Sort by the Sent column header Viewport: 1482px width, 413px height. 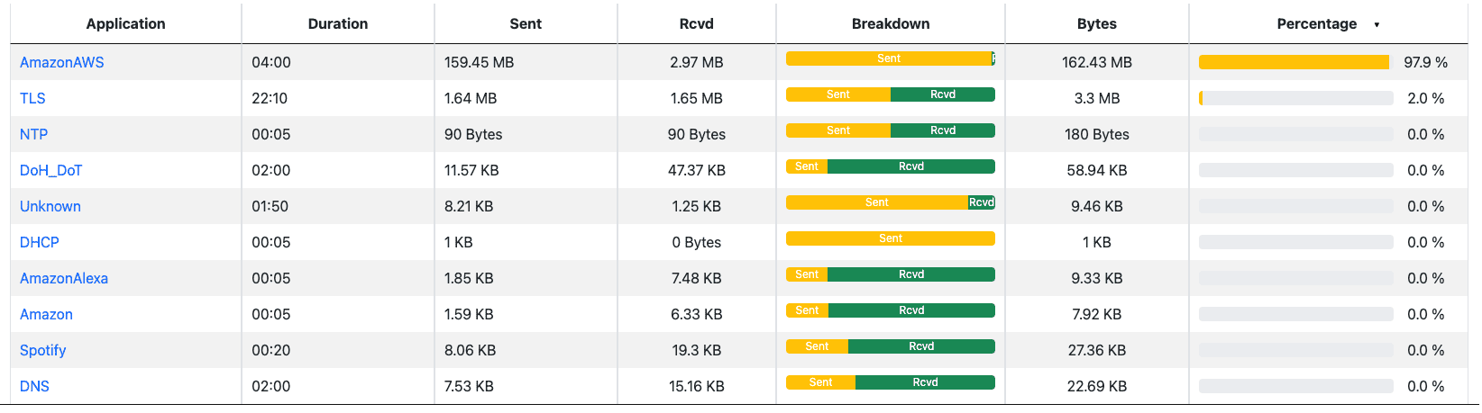click(x=526, y=23)
